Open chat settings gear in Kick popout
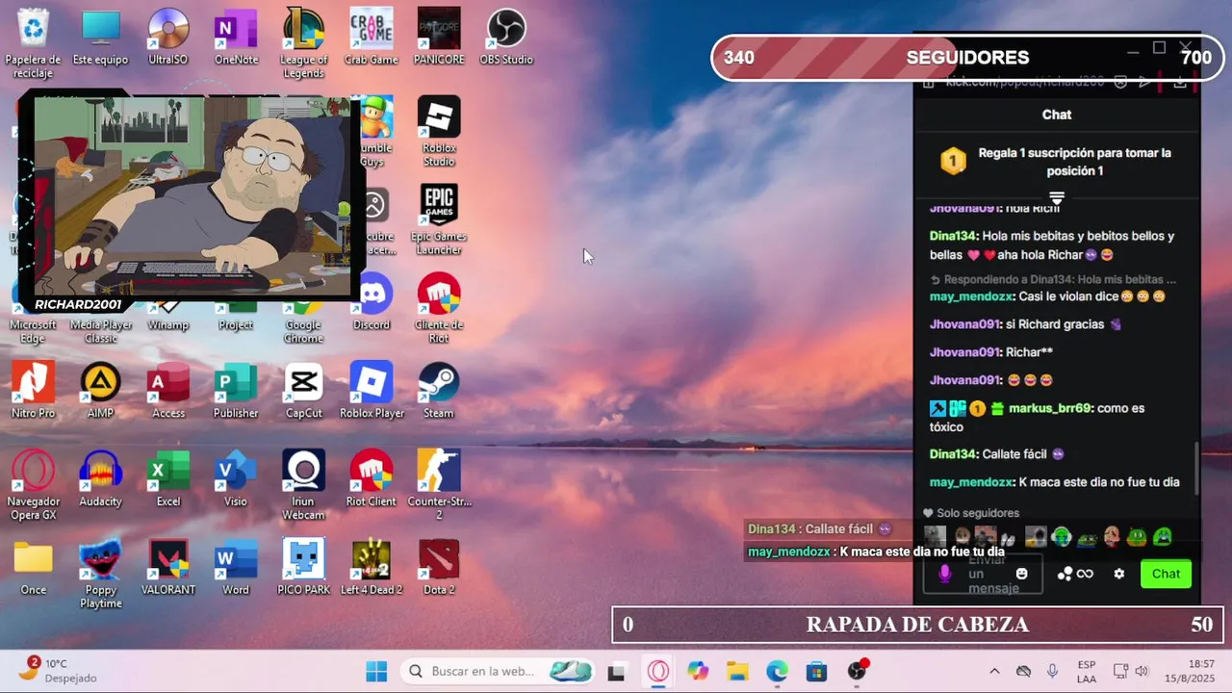 (1118, 574)
